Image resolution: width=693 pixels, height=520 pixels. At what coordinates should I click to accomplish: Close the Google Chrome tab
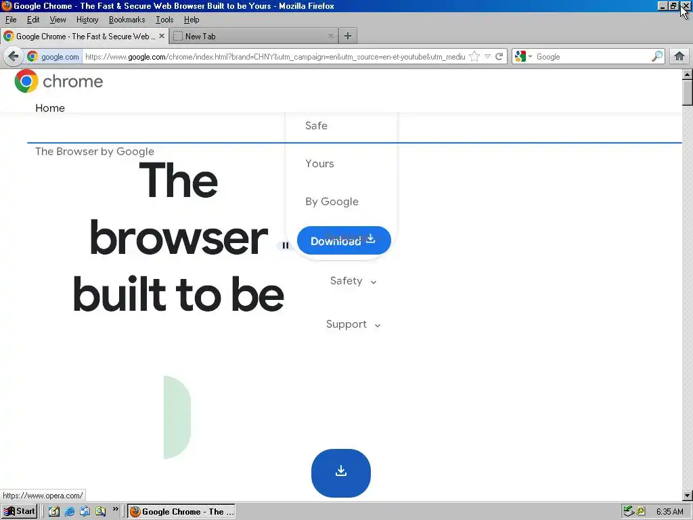[x=162, y=36]
